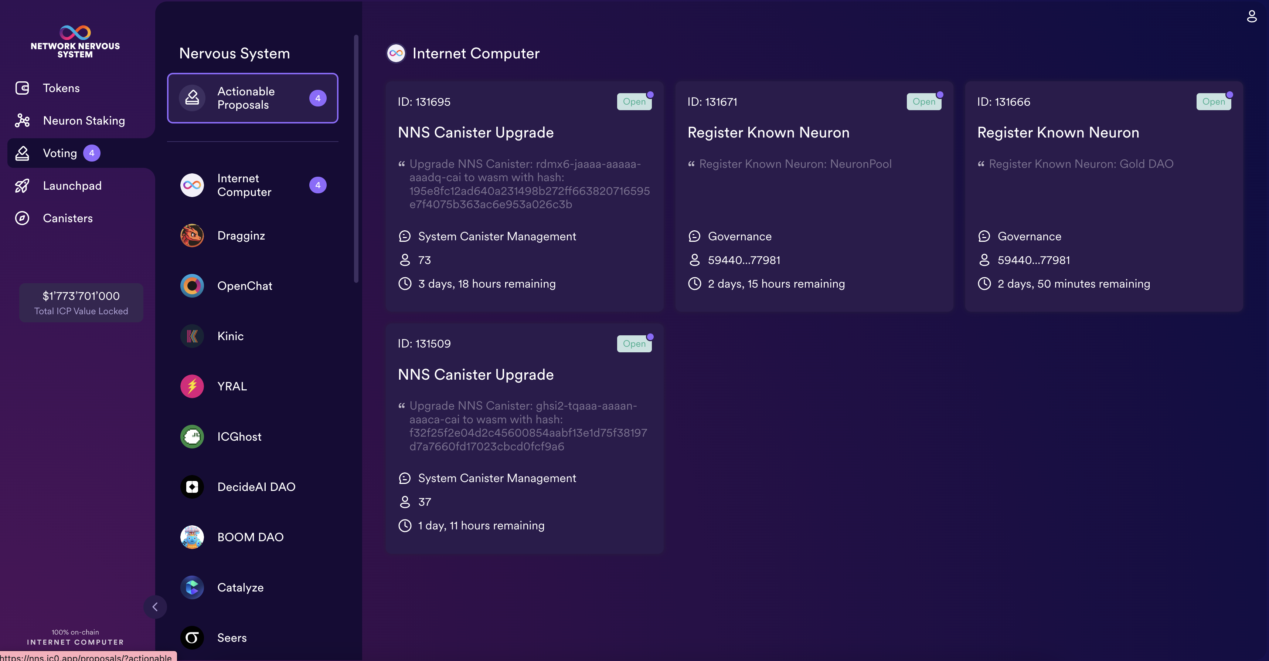Click the Neuron Staking icon in sidebar
1269x661 pixels.
coord(23,121)
